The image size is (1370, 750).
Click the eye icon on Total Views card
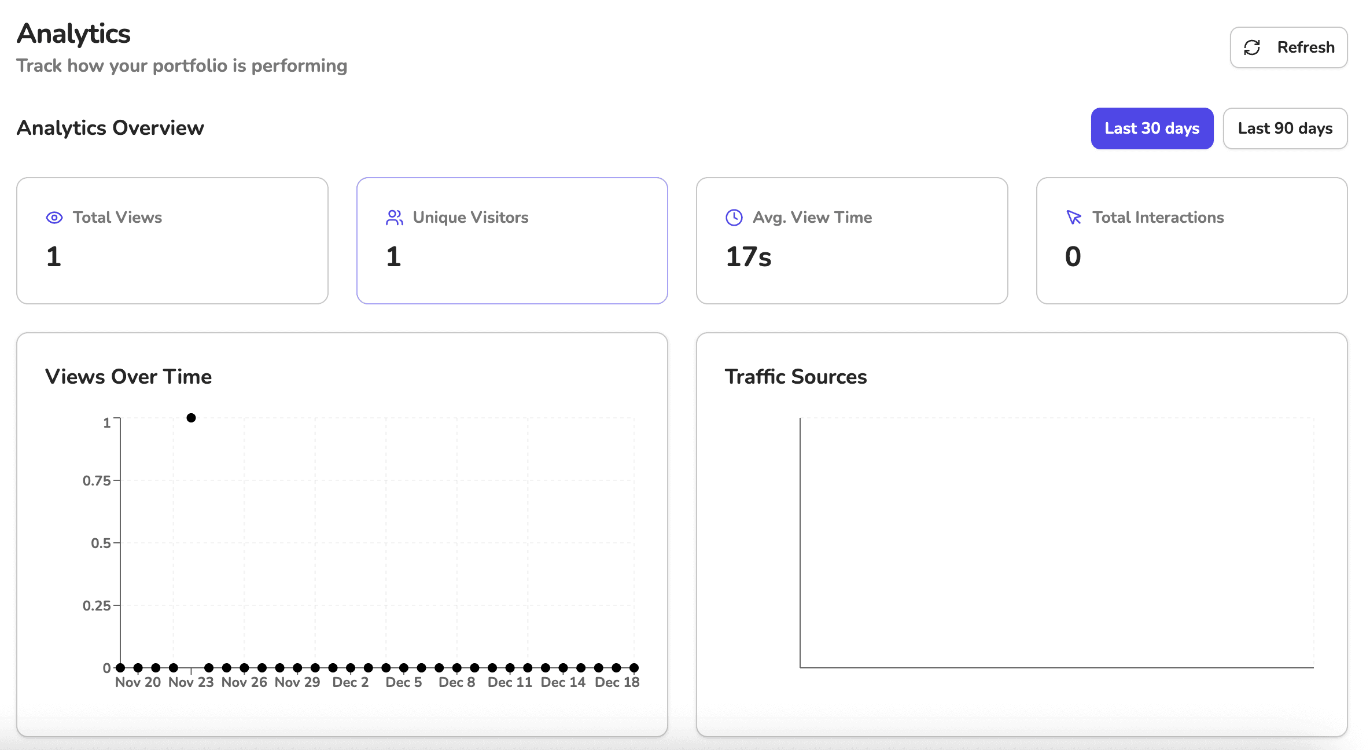pyautogui.click(x=53, y=218)
